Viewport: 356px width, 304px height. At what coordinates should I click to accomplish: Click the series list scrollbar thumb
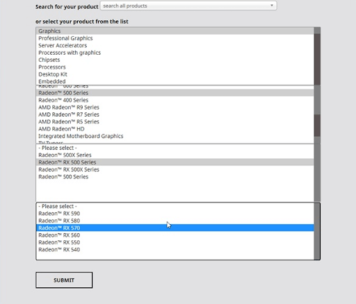pyautogui.click(x=317, y=125)
